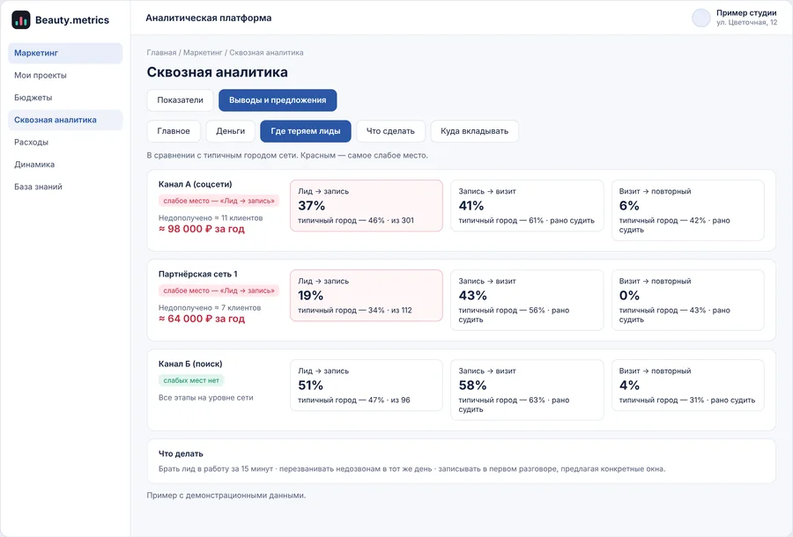Viewport: 793px width, 537px height.
Task: Open the Деньги sub-tab
Action: coord(231,131)
